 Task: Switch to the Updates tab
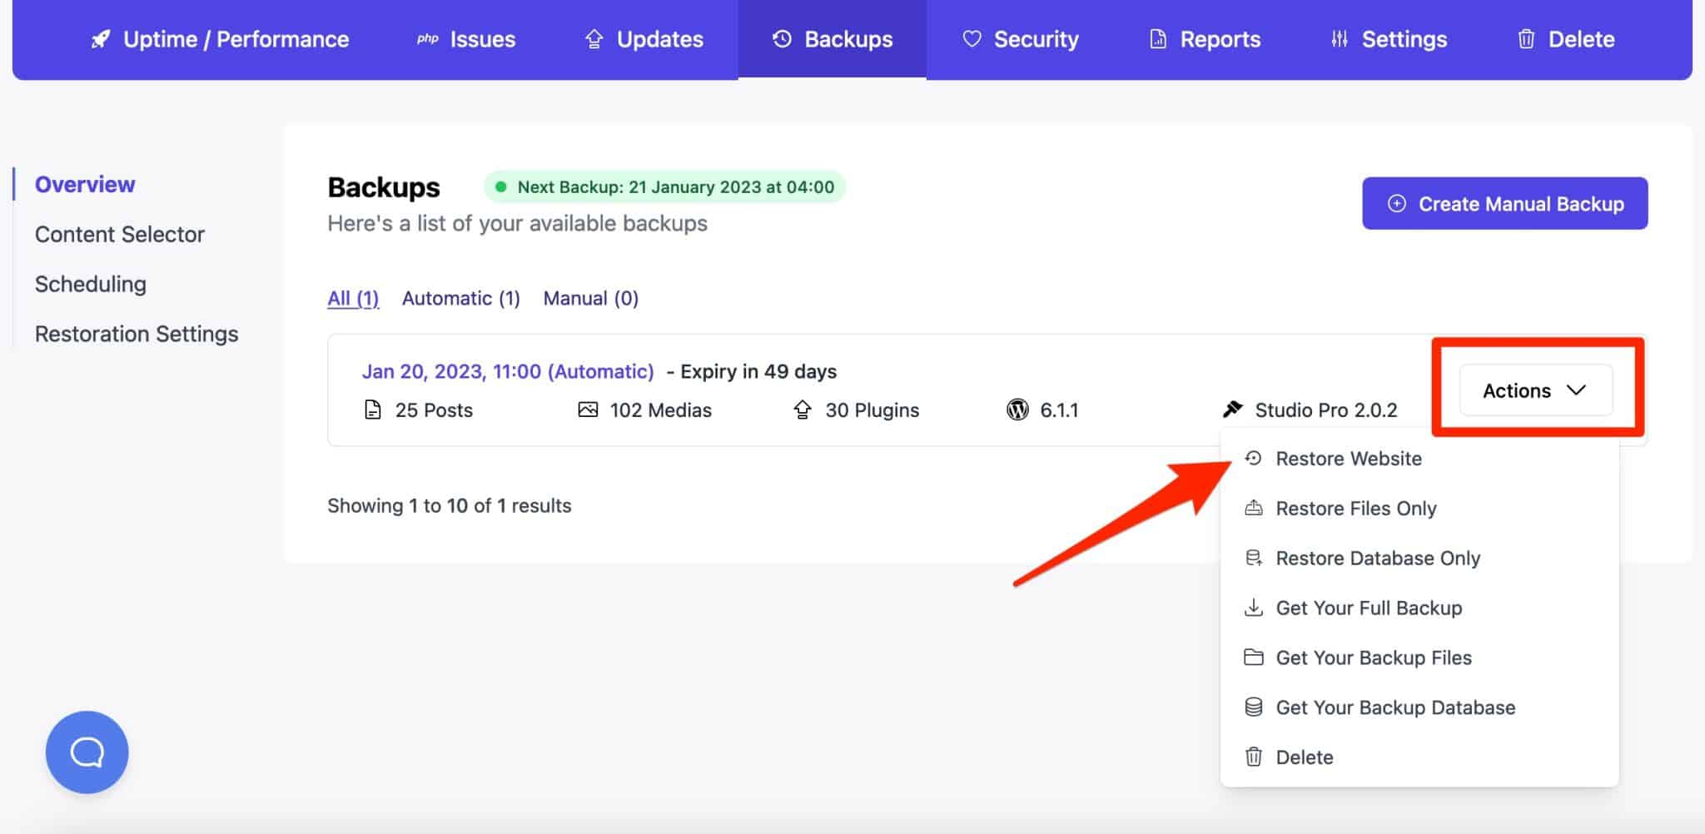coord(644,39)
